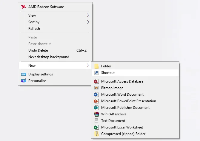This screenshot has height=141, width=200.
Task: Click the yellow Folder icon
Action: (96, 66)
